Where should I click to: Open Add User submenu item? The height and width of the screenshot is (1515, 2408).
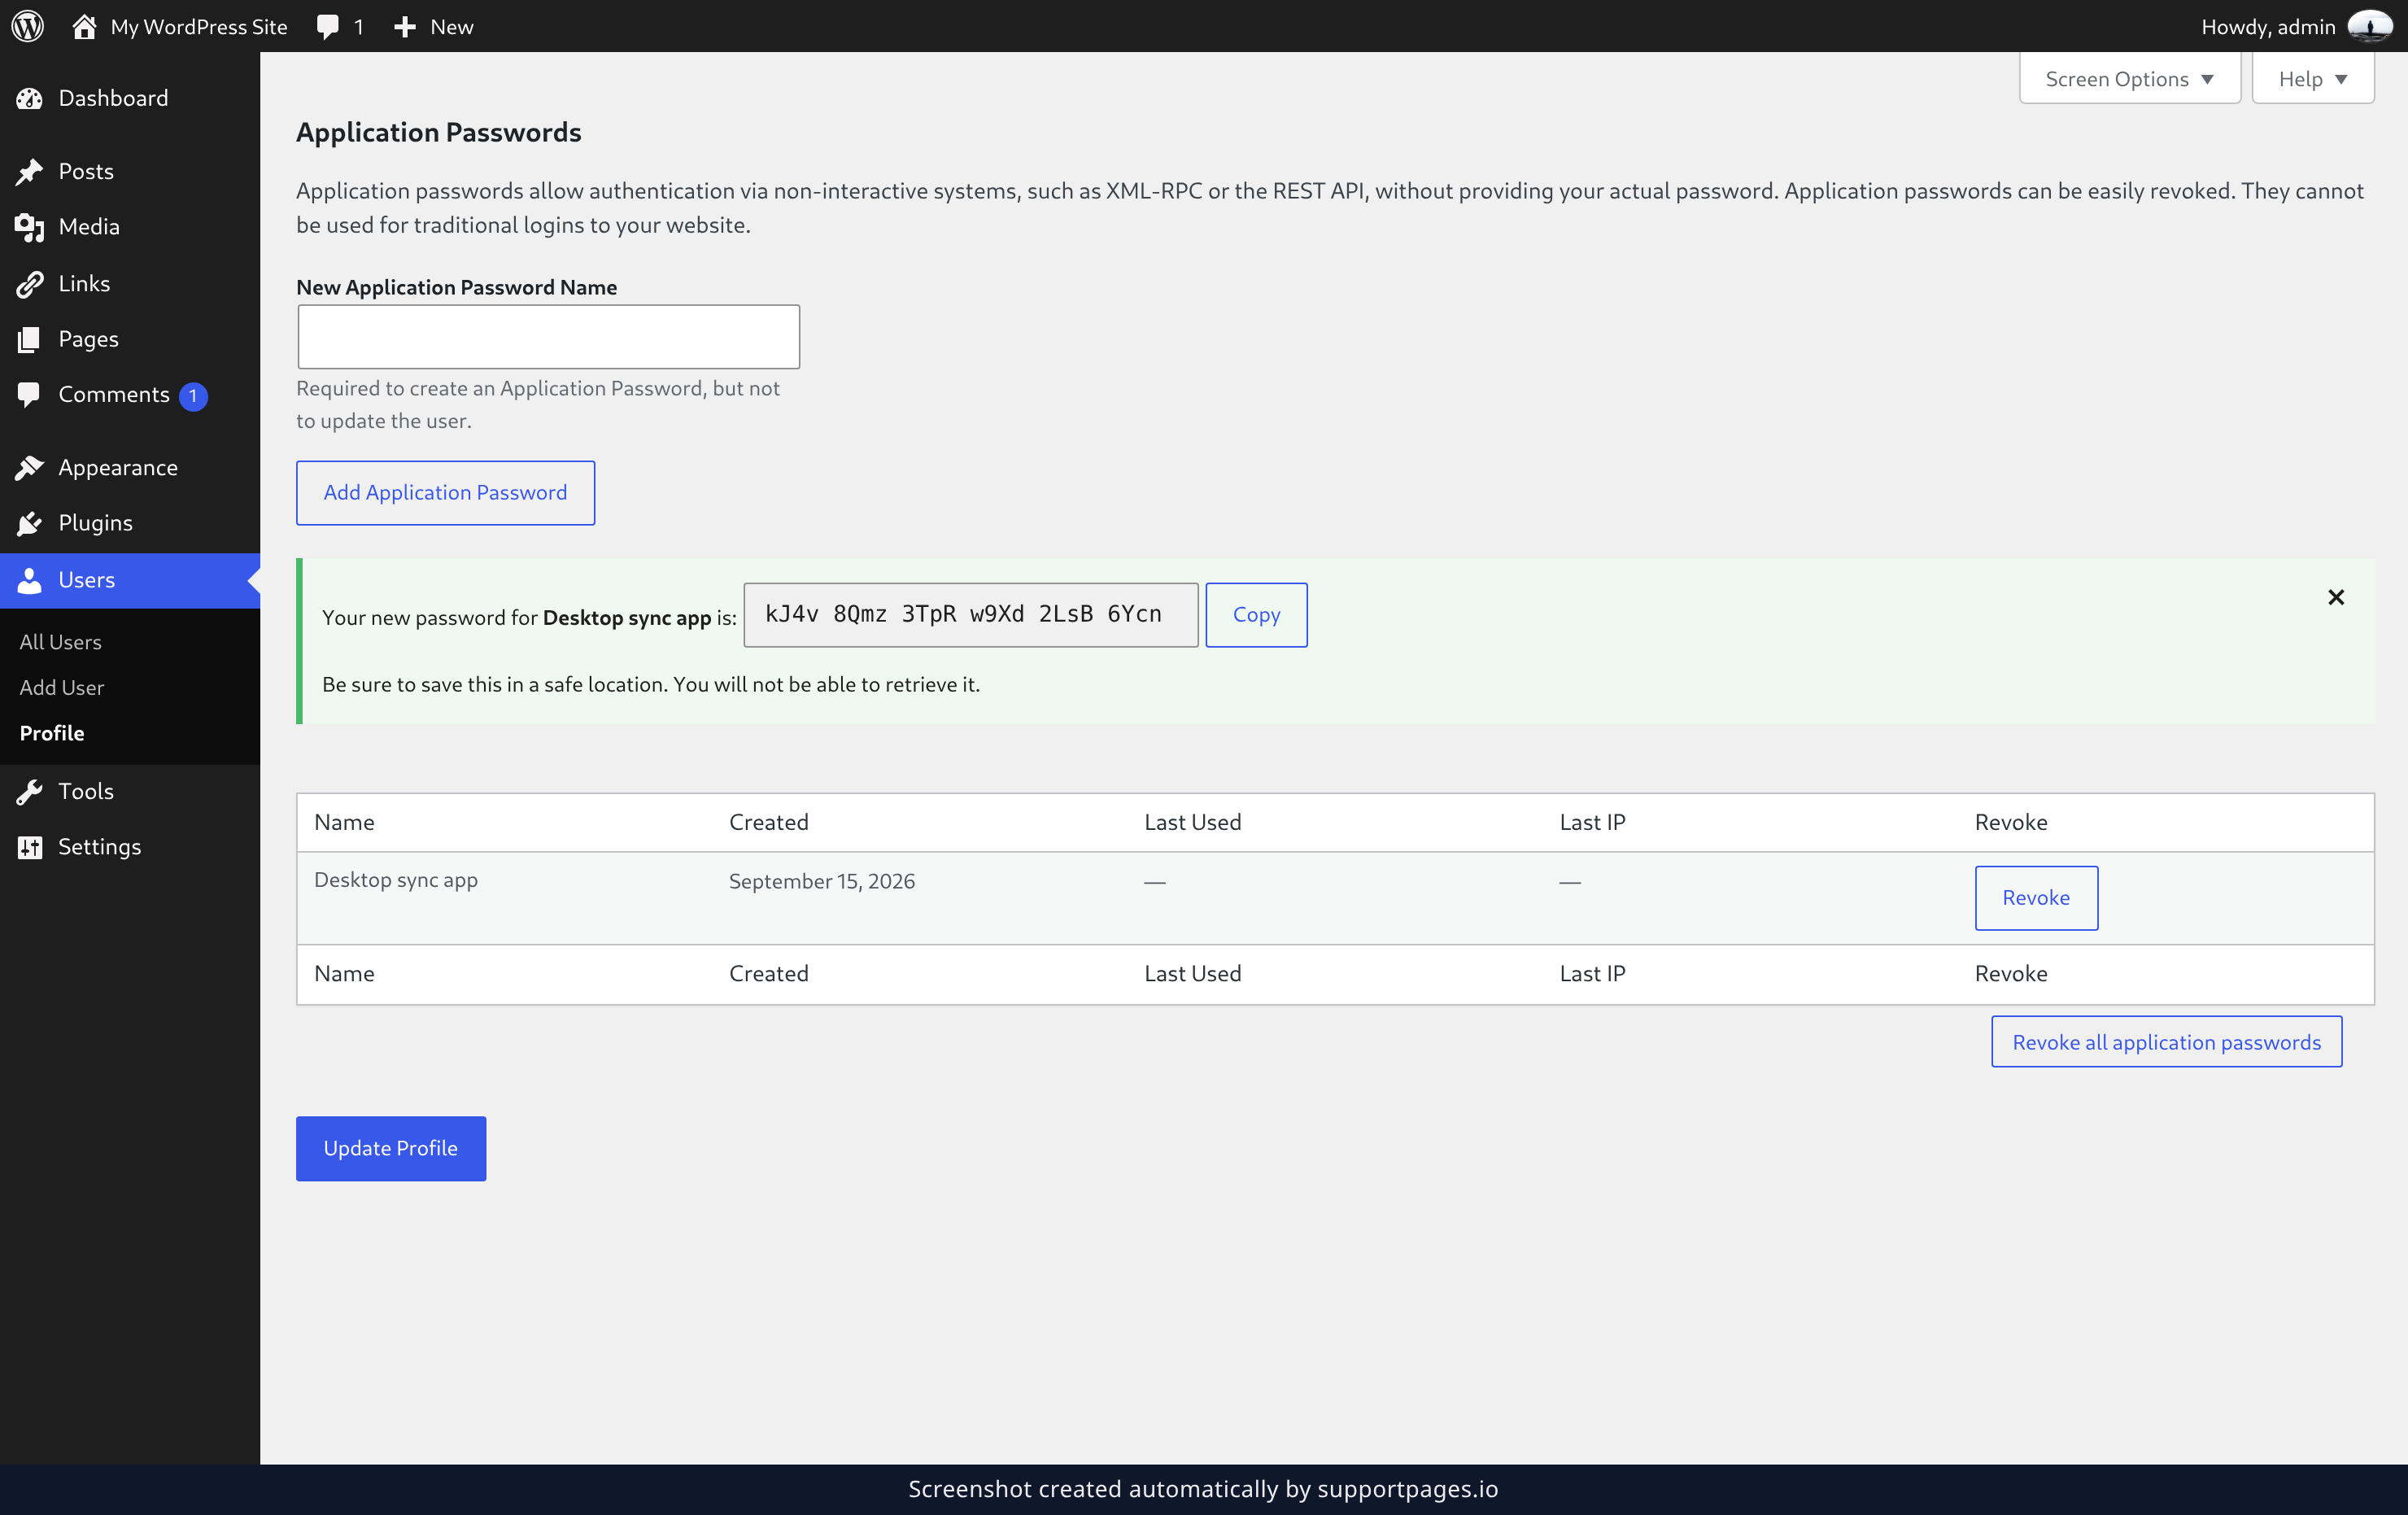pos(61,687)
